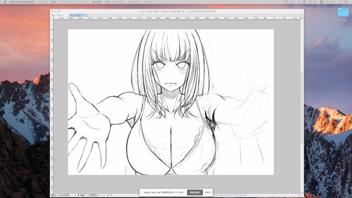Image resolution: width=352 pixels, height=198 pixels.
Task: Open Notification Center in the menu bar
Action: point(346,2)
